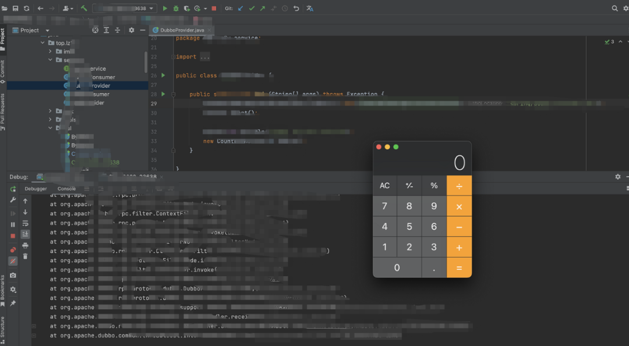Collapse the top.lz package folder
This screenshot has width=629, height=346.
[x=43, y=43]
